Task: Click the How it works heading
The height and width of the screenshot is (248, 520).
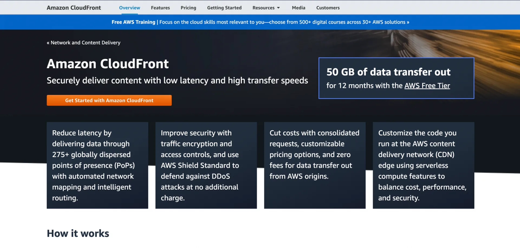Action: pos(78,233)
